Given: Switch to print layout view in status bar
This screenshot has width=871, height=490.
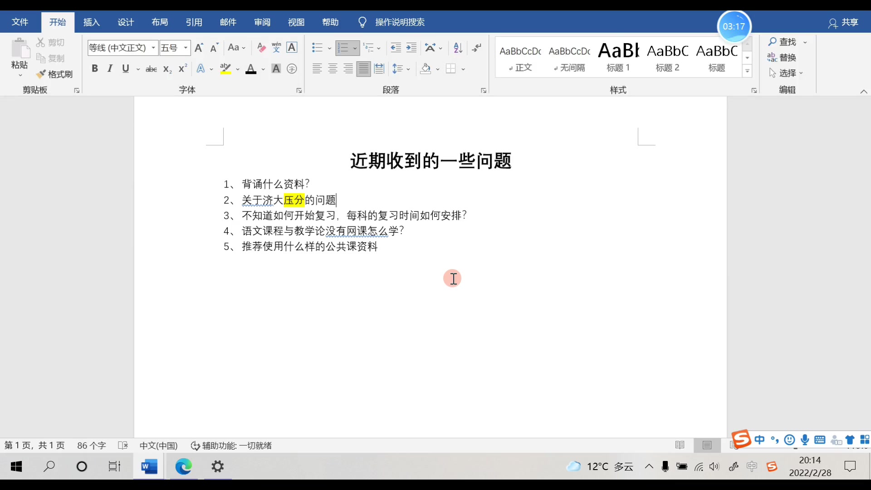Looking at the screenshot, I should 707,445.
